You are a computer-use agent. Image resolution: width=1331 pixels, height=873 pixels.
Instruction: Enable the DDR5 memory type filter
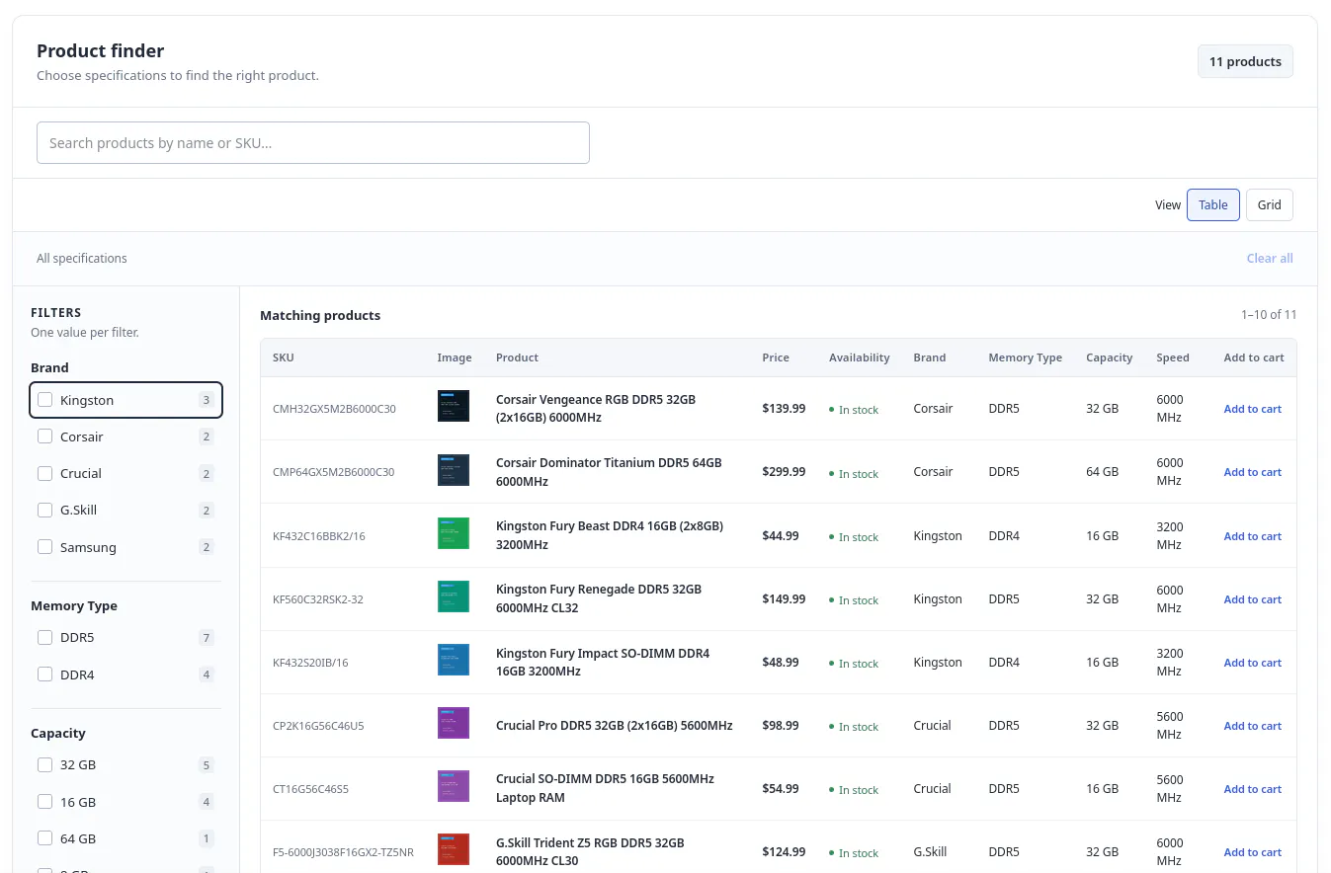[44, 638]
